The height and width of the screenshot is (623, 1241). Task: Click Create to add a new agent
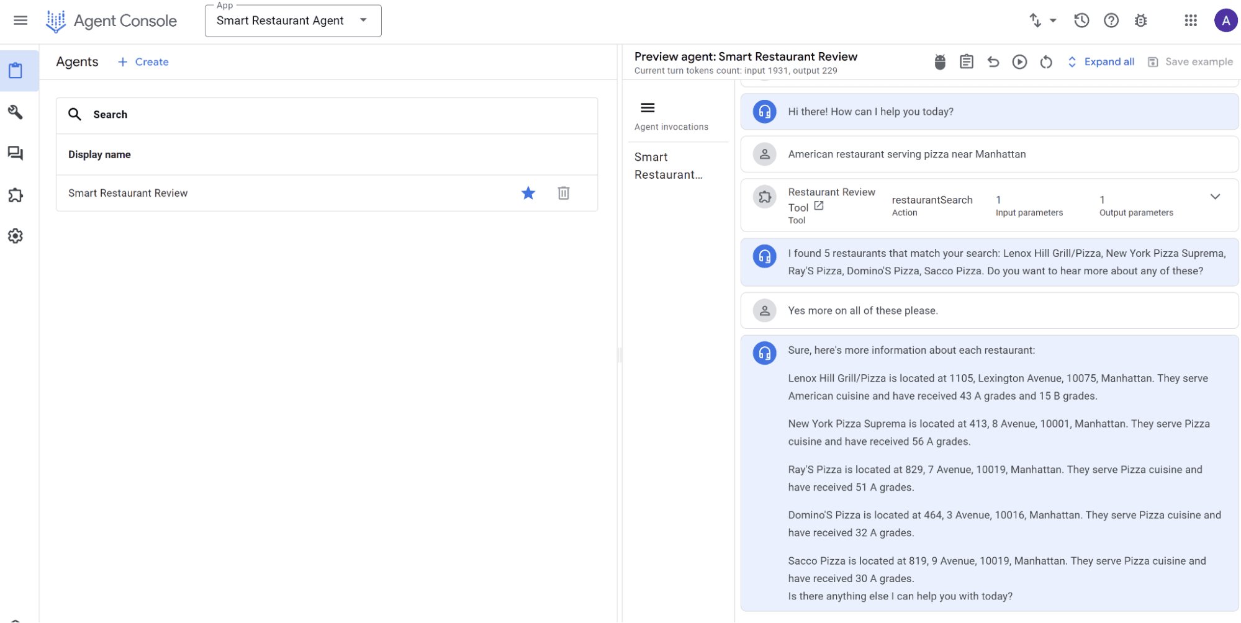point(143,62)
